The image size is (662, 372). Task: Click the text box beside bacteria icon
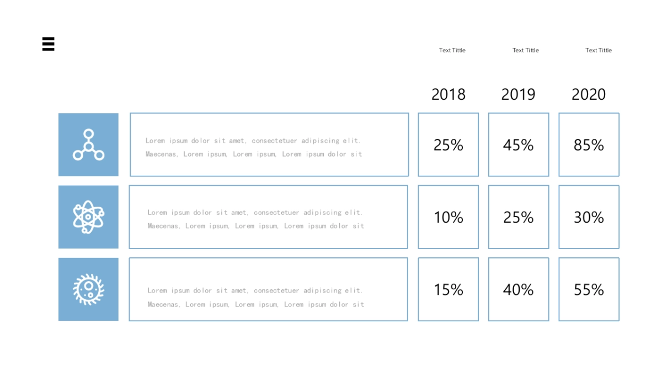point(268,289)
